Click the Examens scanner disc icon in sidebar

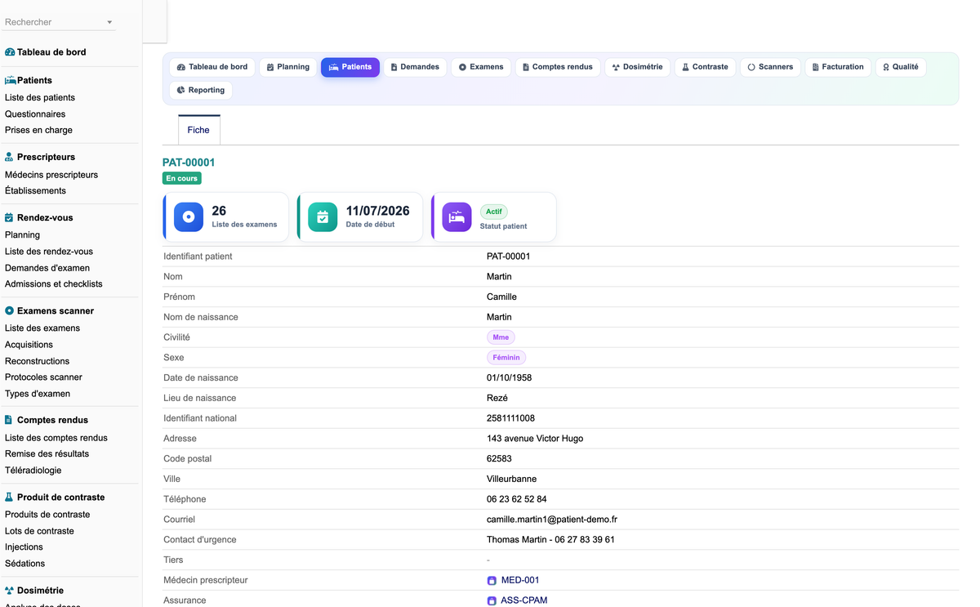(x=10, y=311)
